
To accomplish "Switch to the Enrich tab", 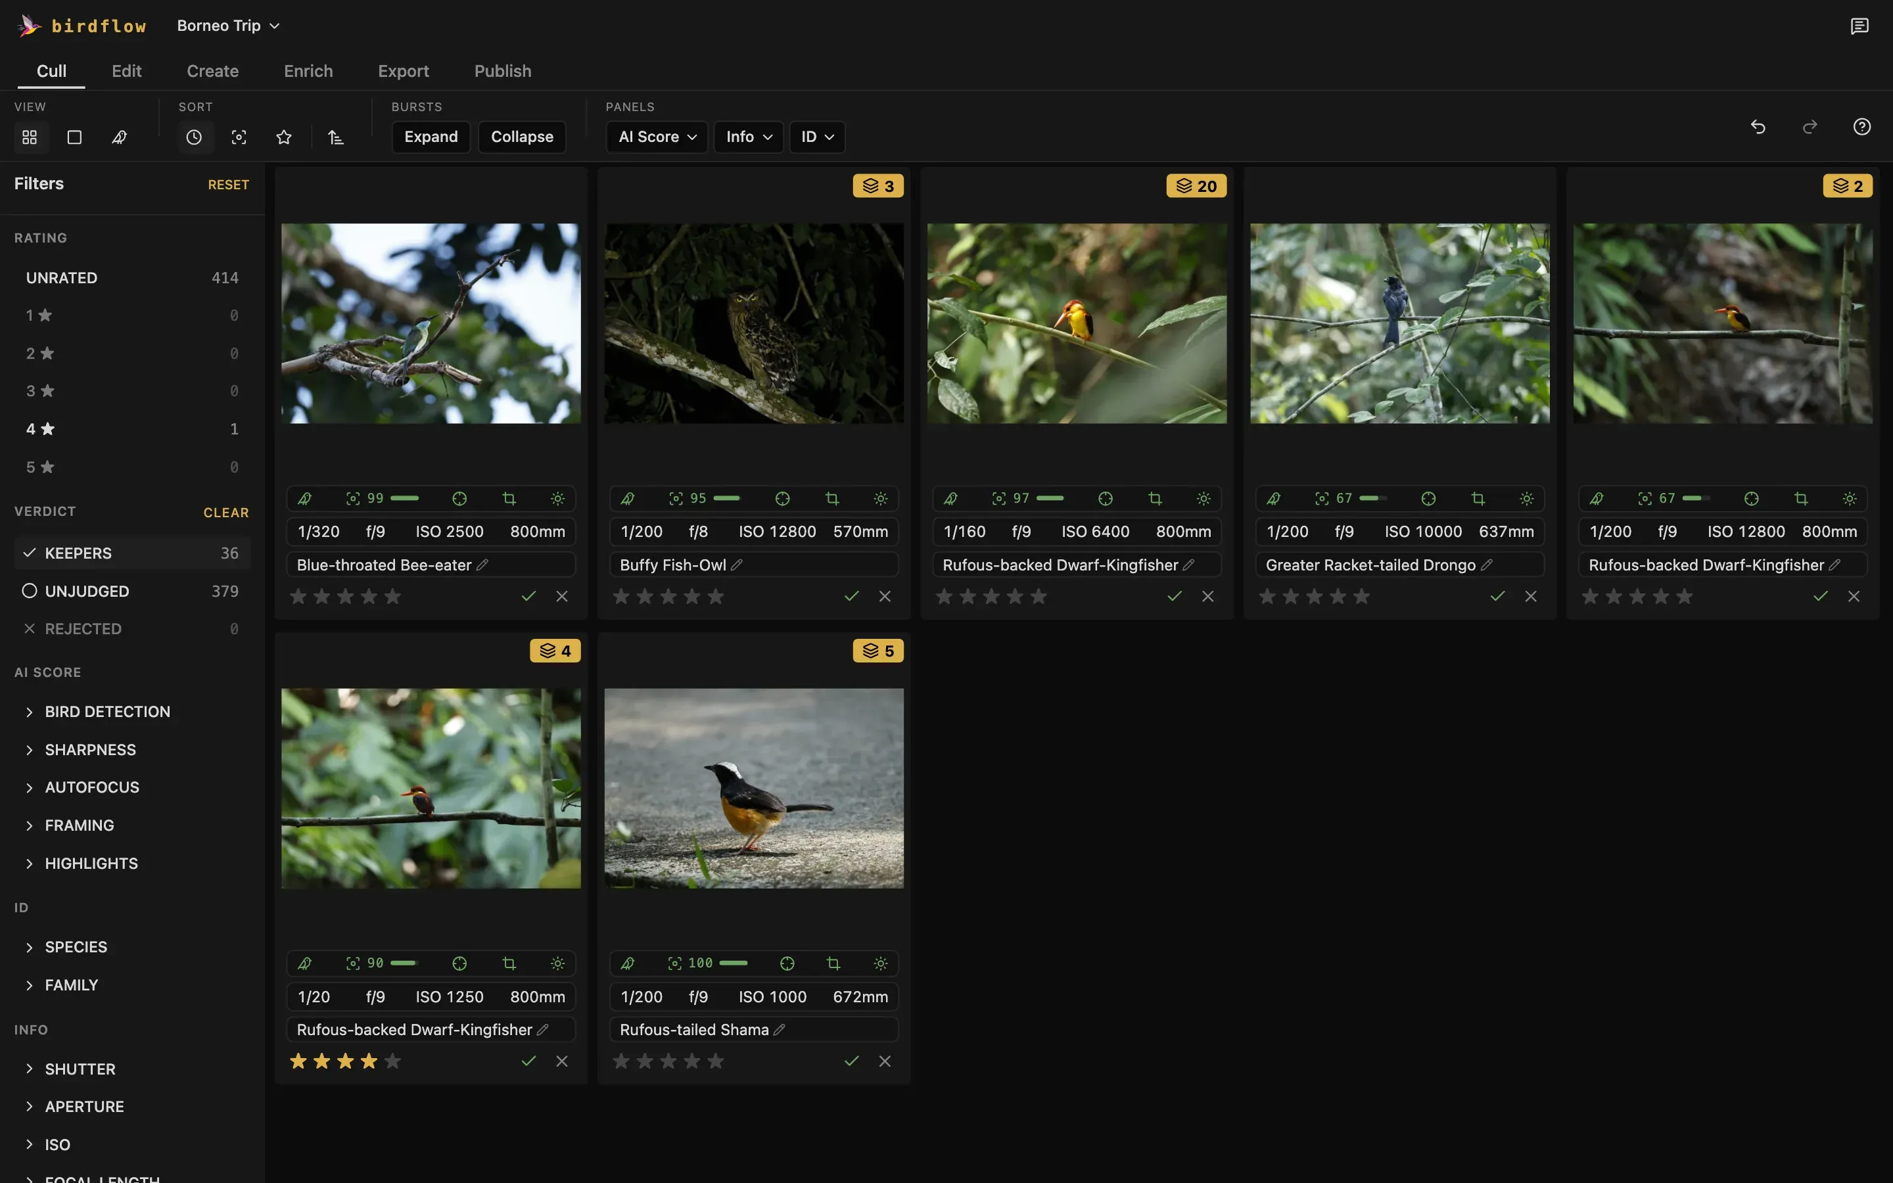I will pyautogui.click(x=308, y=71).
